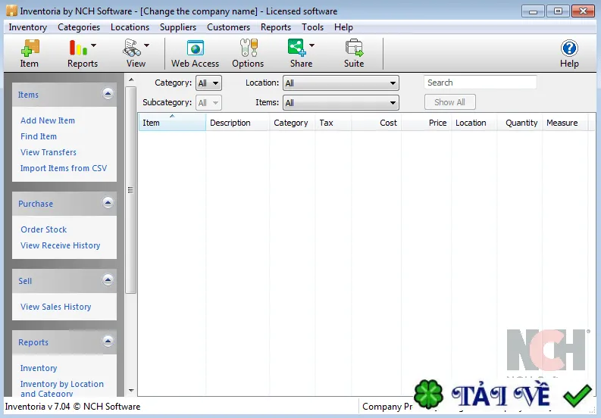Click the Help question mark icon
601x418 pixels.
click(569, 48)
